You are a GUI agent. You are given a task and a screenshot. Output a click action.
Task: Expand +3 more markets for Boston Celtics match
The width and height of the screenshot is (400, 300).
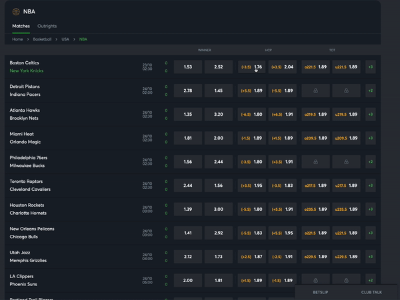(371, 67)
